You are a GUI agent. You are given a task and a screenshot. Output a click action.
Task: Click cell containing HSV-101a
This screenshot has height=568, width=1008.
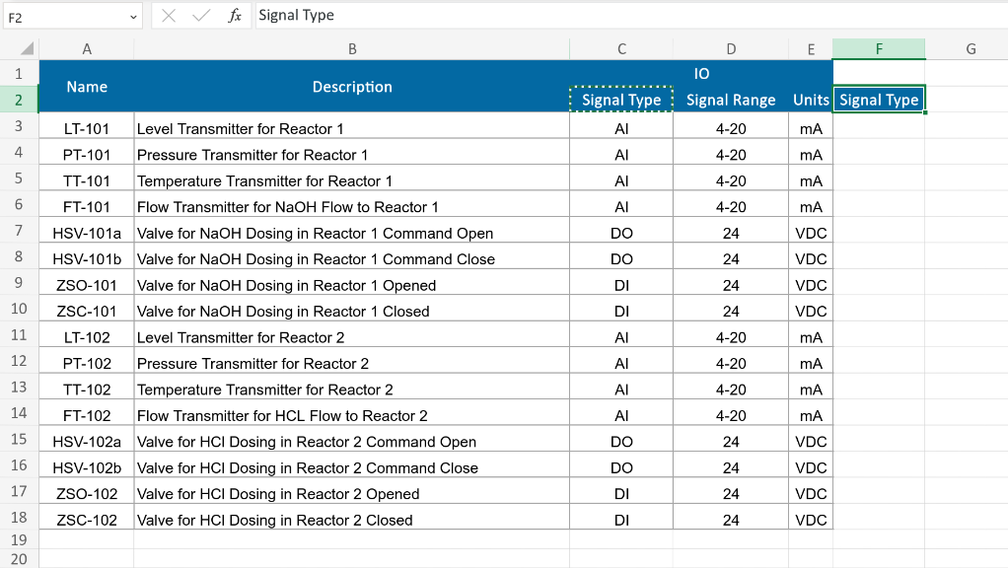click(87, 234)
